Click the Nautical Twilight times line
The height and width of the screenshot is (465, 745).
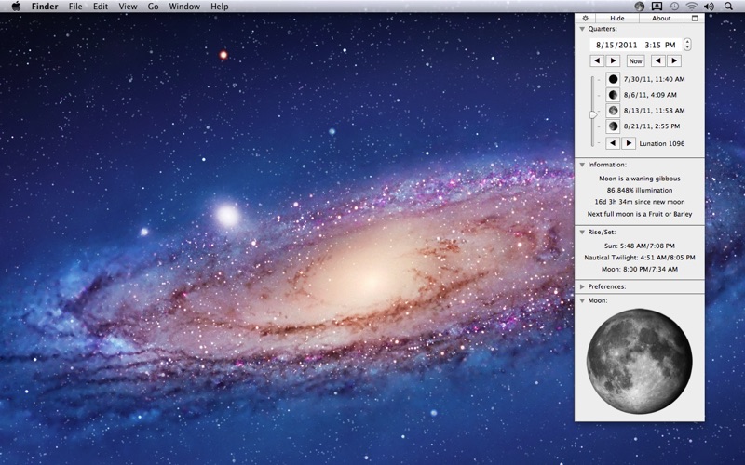[x=640, y=258]
